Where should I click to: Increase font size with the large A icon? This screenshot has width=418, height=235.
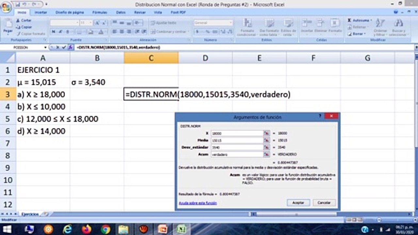point(97,23)
